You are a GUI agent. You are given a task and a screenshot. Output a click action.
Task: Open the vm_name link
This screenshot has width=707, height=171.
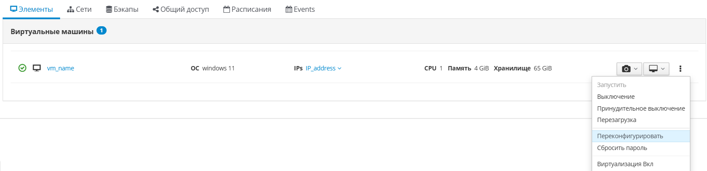(x=61, y=68)
